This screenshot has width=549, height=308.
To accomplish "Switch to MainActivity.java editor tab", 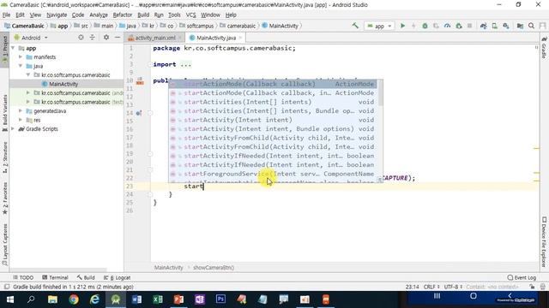I will [x=215, y=38].
